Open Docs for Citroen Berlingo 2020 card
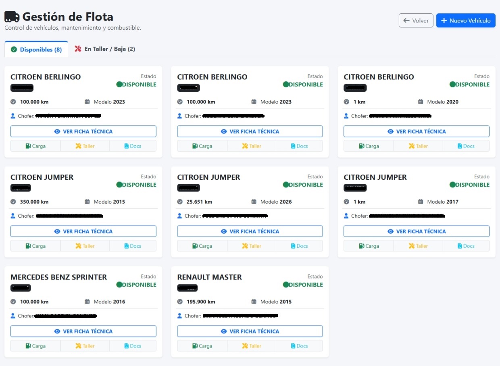This screenshot has height=366, width=500. (x=466, y=146)
